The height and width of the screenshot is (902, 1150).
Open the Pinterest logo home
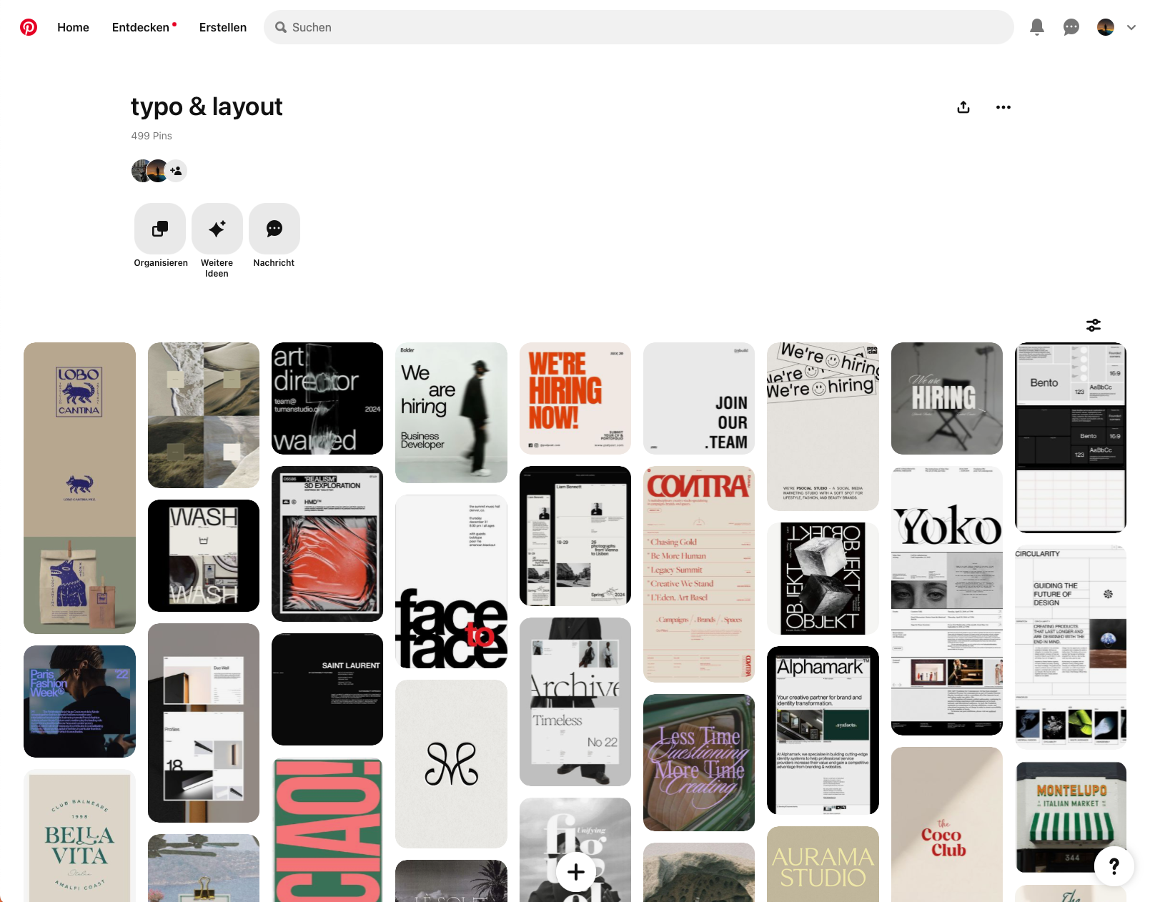pyautogui.click(x=29, y=27)
